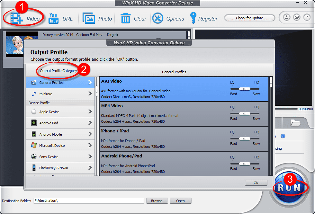Click the Device Profile section header
The width and height of the screenshot is (315, 214).
coord(60,103)
